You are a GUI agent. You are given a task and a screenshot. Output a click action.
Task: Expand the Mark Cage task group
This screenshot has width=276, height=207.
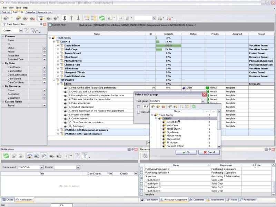(x=58, y=49)
